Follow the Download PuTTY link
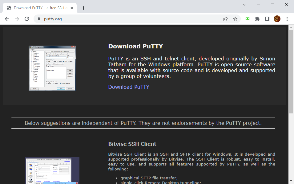Viewport: 294px width, 184px height. pos(129,87)
